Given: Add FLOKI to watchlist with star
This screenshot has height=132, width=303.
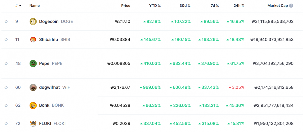Looking at the screenshot, I should coord(6,124).
